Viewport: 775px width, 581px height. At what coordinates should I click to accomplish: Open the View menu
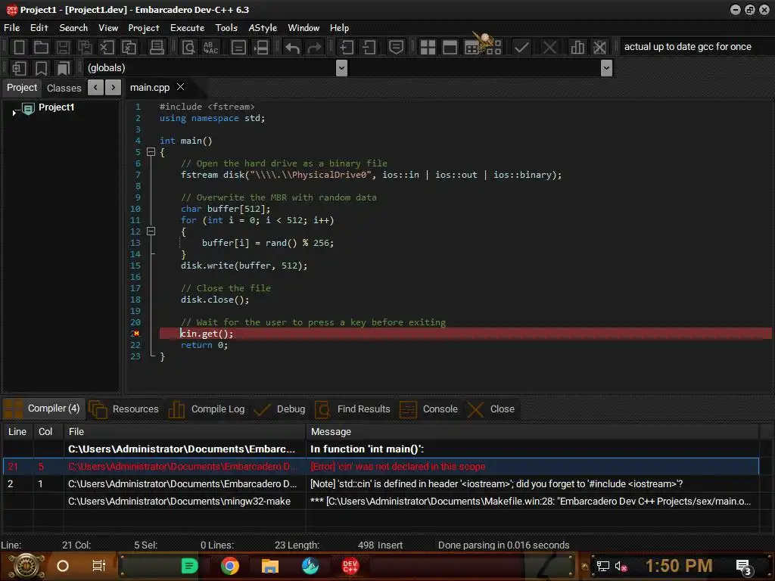coord(108,28)
